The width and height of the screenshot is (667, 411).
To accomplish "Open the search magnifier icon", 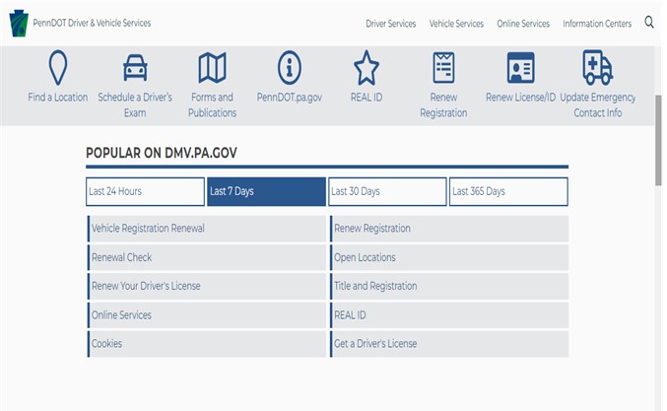I will coord(648,22).
